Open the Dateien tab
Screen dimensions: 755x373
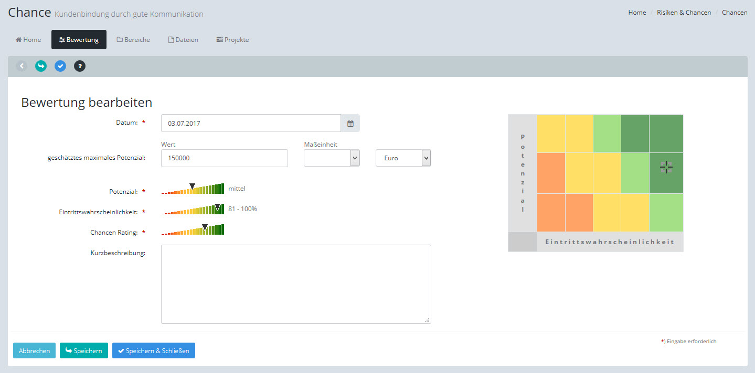point(183,40)
